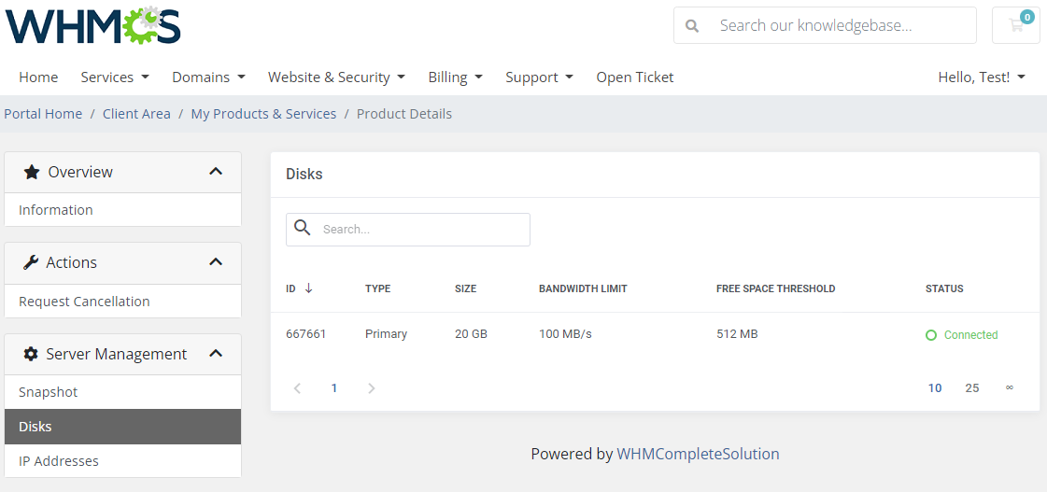Click disk ID 667661
Screen dimensions: 1047x492
tap(305, 334)
